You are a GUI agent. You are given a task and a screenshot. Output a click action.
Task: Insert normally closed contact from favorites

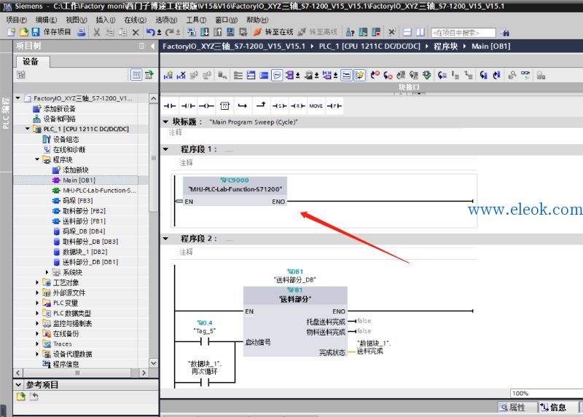(188, 106)
